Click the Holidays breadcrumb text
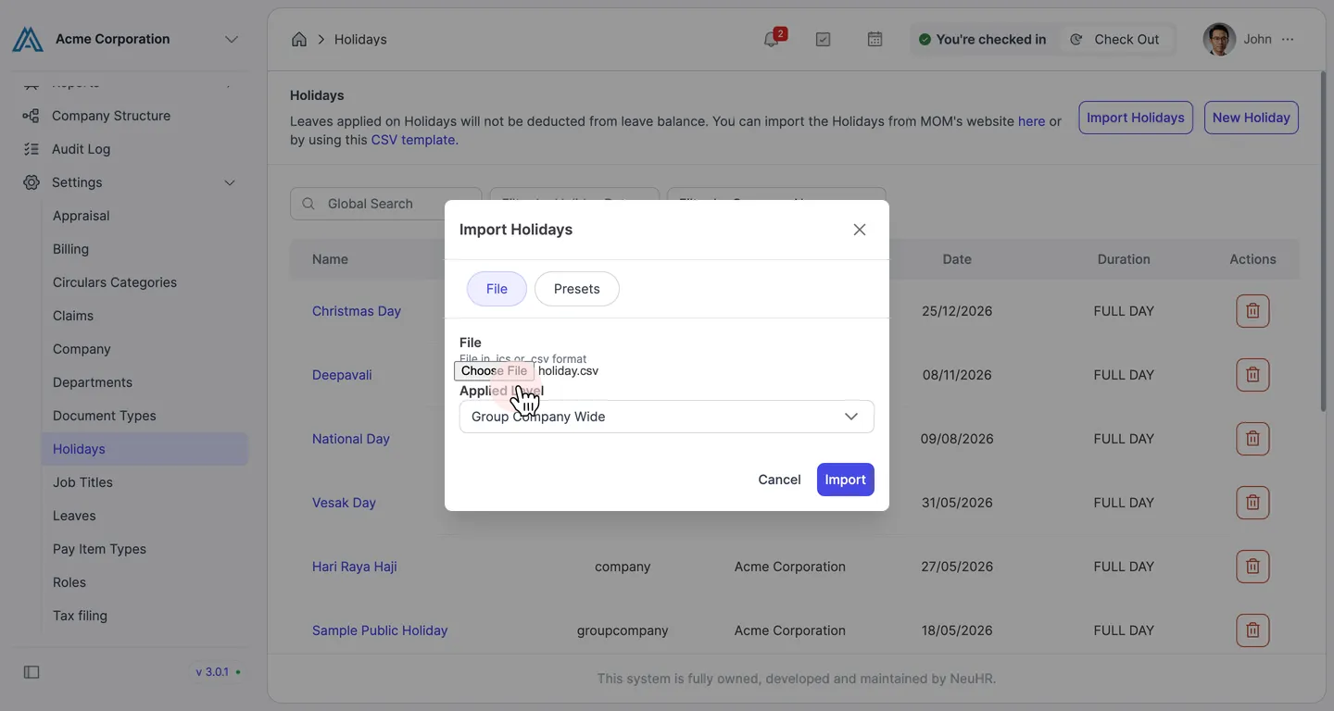 [360, 40]
